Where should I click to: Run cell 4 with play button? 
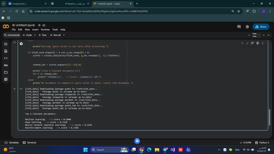(x=21, y=44)
